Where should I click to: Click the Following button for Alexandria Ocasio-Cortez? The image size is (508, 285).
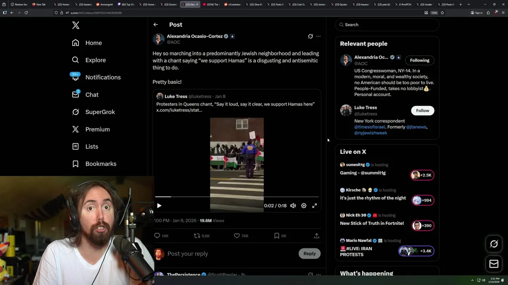click(419, 60)
